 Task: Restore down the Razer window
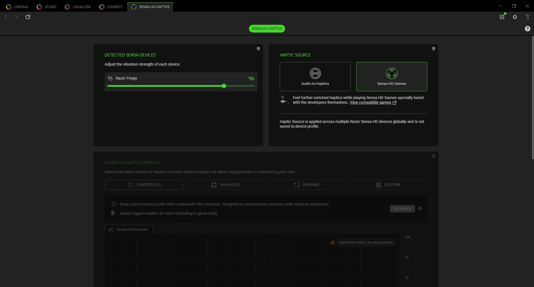[514, 6]
